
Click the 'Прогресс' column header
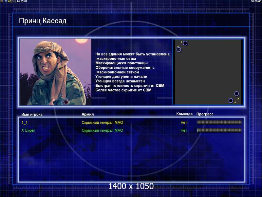click(x=205, y=114)
